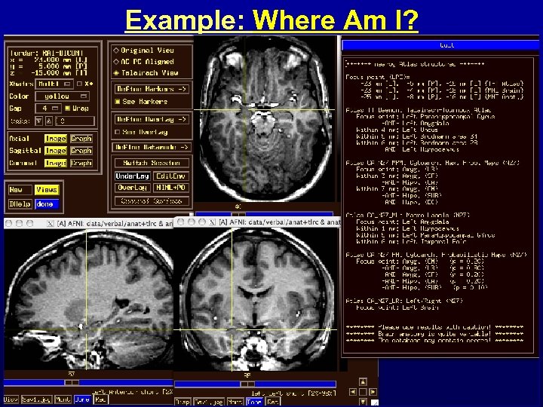Click the X icon in coronal window title bar
Image resolution: width=543 pixels, height=407 pixels.
[212, 222]
